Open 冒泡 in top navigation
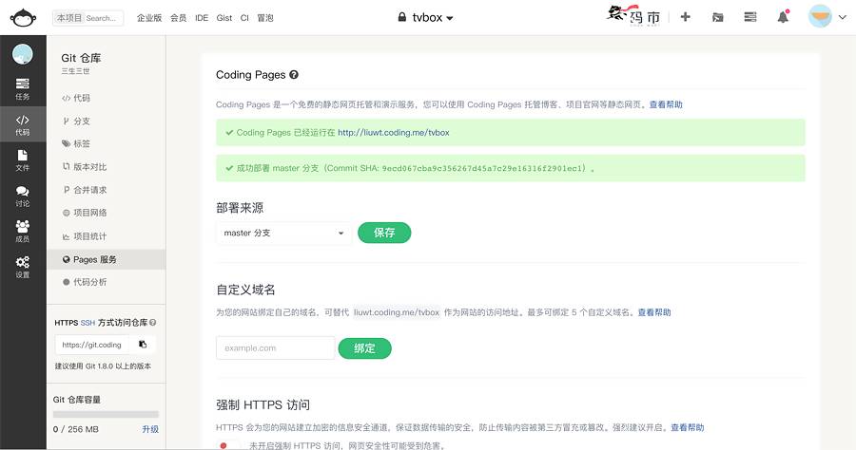Image resolution: width=856 pixels, height=450 pixels. [265, 18]
